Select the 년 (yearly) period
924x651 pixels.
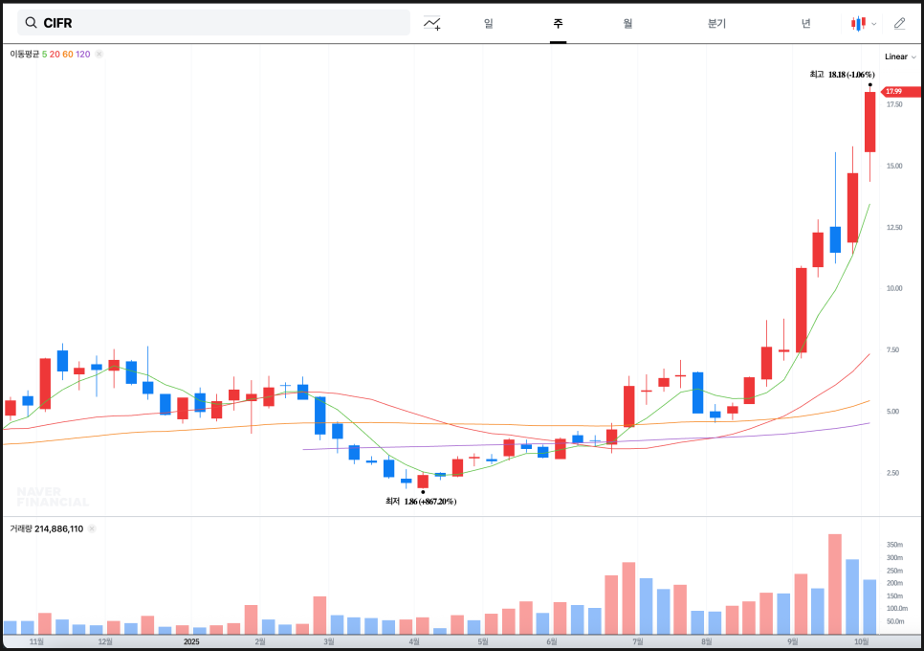pyautogui.click(x=806, y=23)
